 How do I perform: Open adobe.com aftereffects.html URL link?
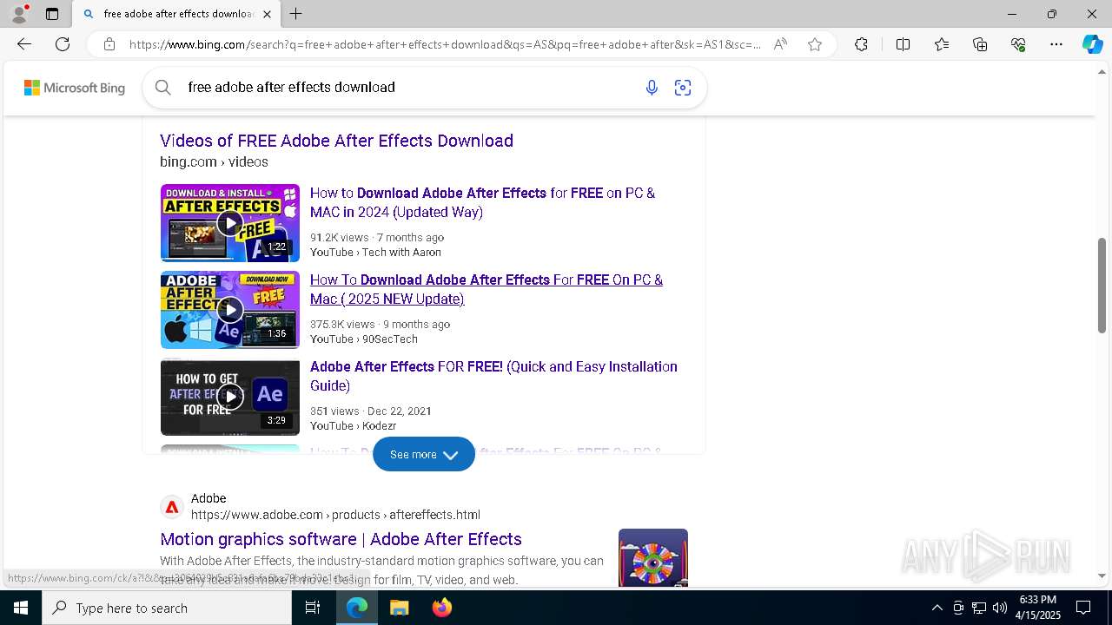point(335,515)
